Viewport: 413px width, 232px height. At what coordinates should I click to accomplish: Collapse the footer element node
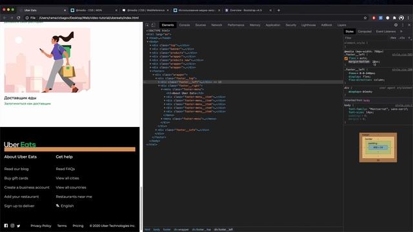[x=150, y=71]
